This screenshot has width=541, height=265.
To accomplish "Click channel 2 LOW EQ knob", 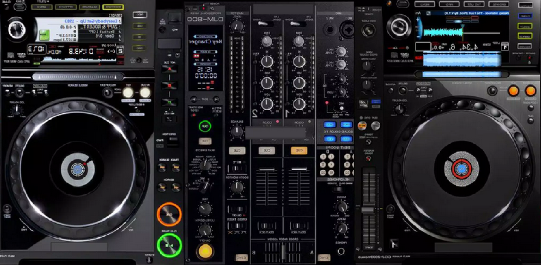I will [x=267, y=104].
